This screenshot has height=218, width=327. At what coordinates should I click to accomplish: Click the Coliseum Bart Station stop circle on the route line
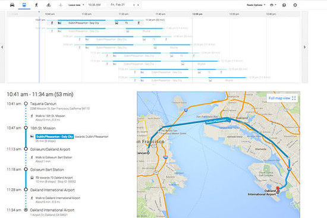[x=26, y=169]
